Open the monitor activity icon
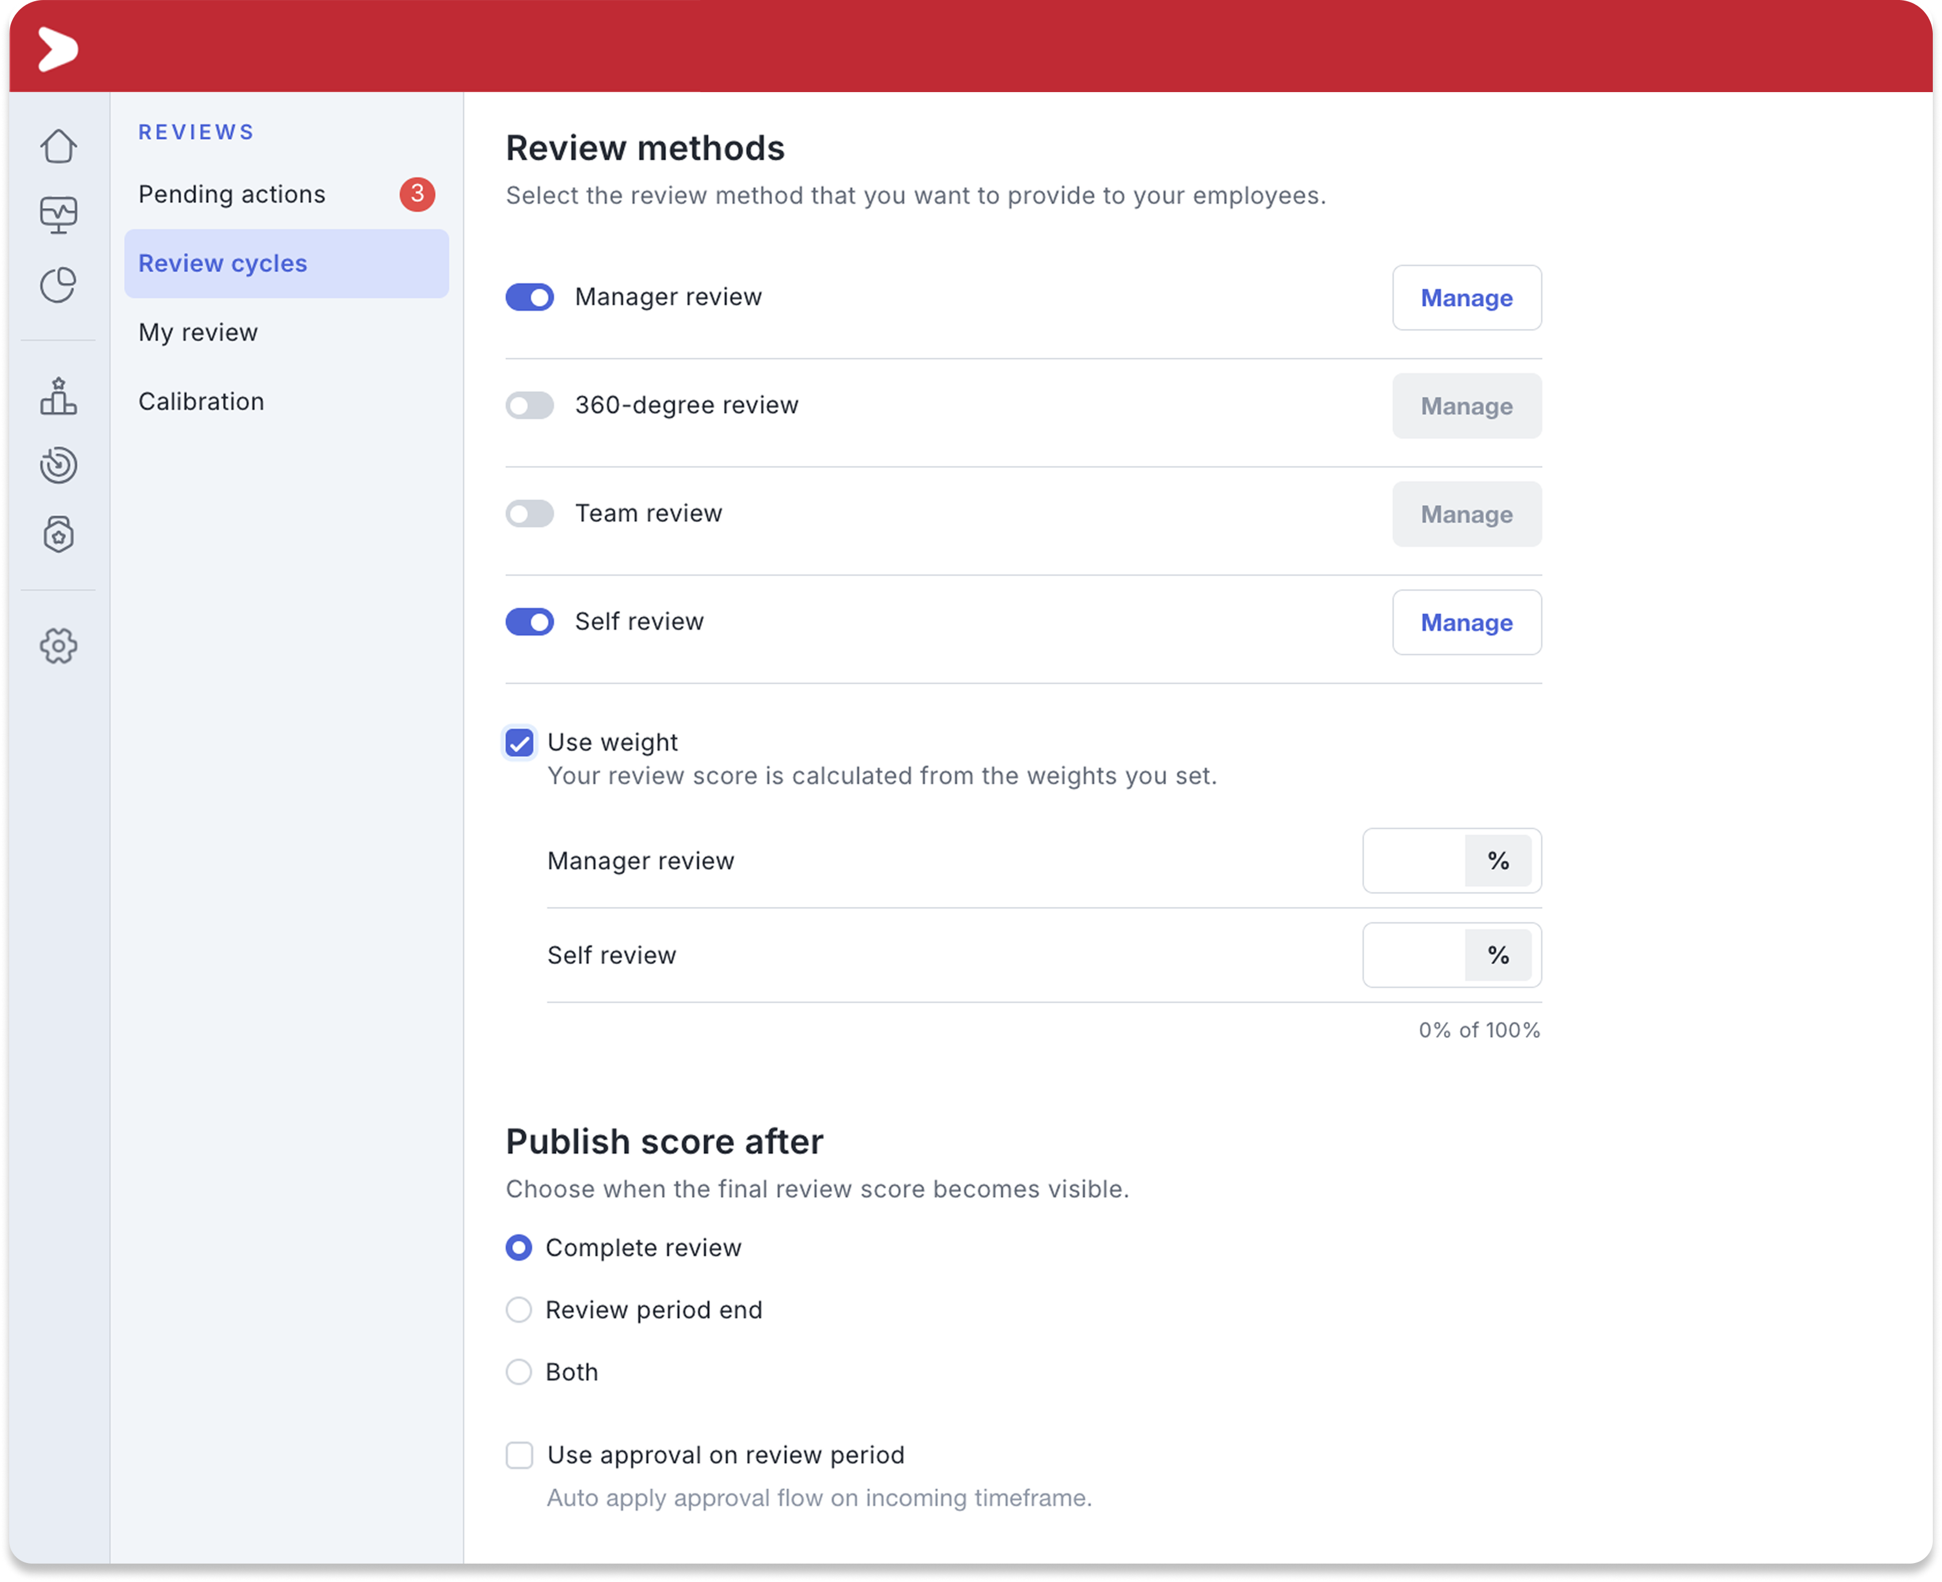 click(58, 215)
